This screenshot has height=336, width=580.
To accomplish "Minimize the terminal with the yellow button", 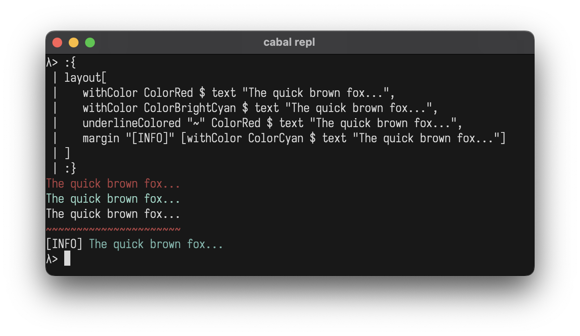I will tap(74, 43).
